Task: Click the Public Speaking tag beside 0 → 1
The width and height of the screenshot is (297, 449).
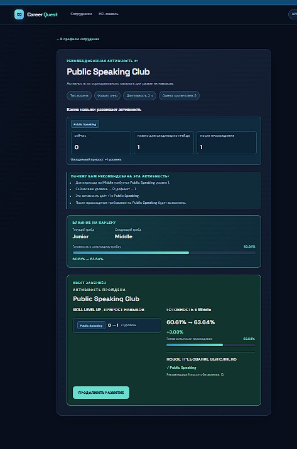Action: 91,325
